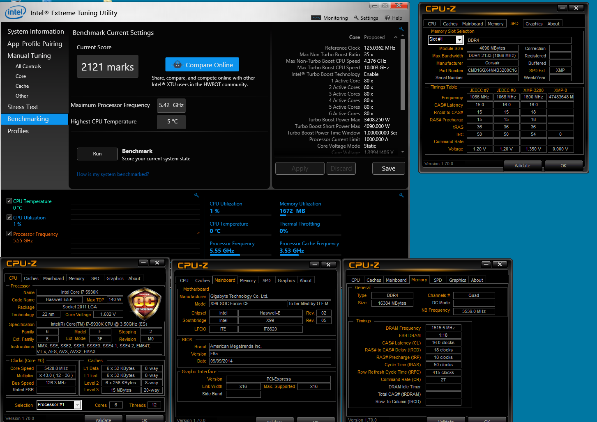Click the HWBOT robot icon on Compare Online
The image size is (597, 422).
tap(177, 65)
